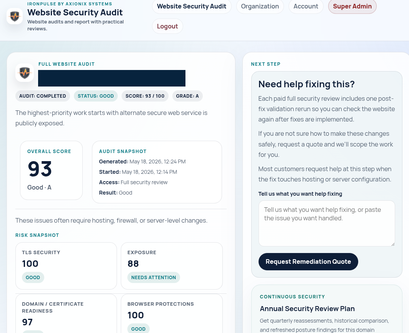
Task: Click the Annual Security Review Plan heading
Action: [307, 309]
